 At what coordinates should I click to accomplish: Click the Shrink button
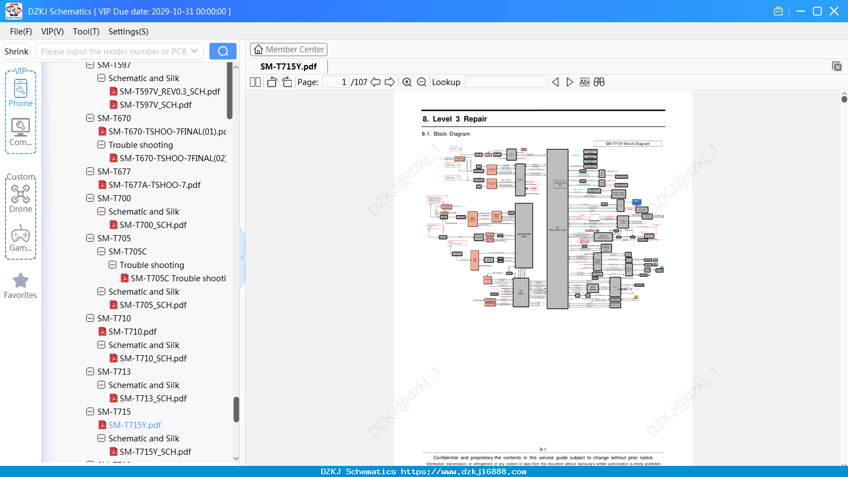[17, 51]
